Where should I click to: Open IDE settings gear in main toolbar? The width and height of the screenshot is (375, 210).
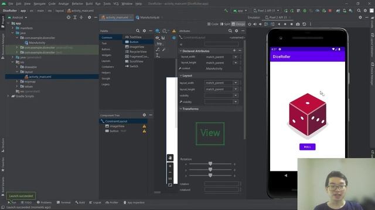(365, 10)
